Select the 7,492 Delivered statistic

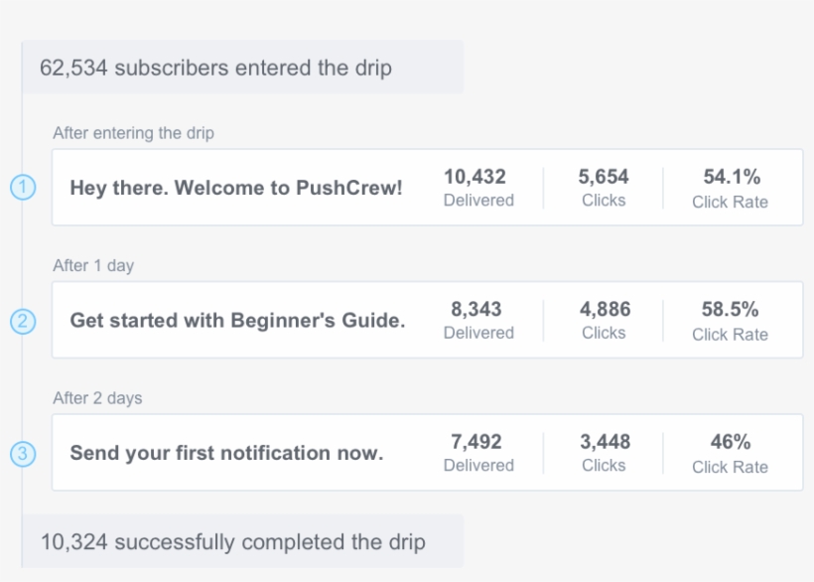478,453
